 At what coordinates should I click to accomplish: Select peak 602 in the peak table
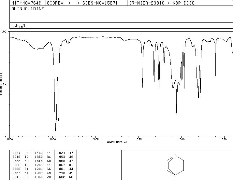62,177
